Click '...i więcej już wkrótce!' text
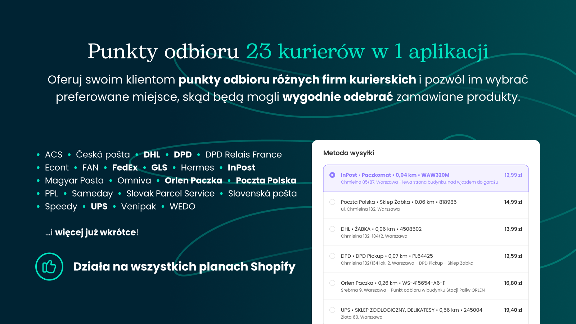576x324 pixels. [x=92, y=232]
